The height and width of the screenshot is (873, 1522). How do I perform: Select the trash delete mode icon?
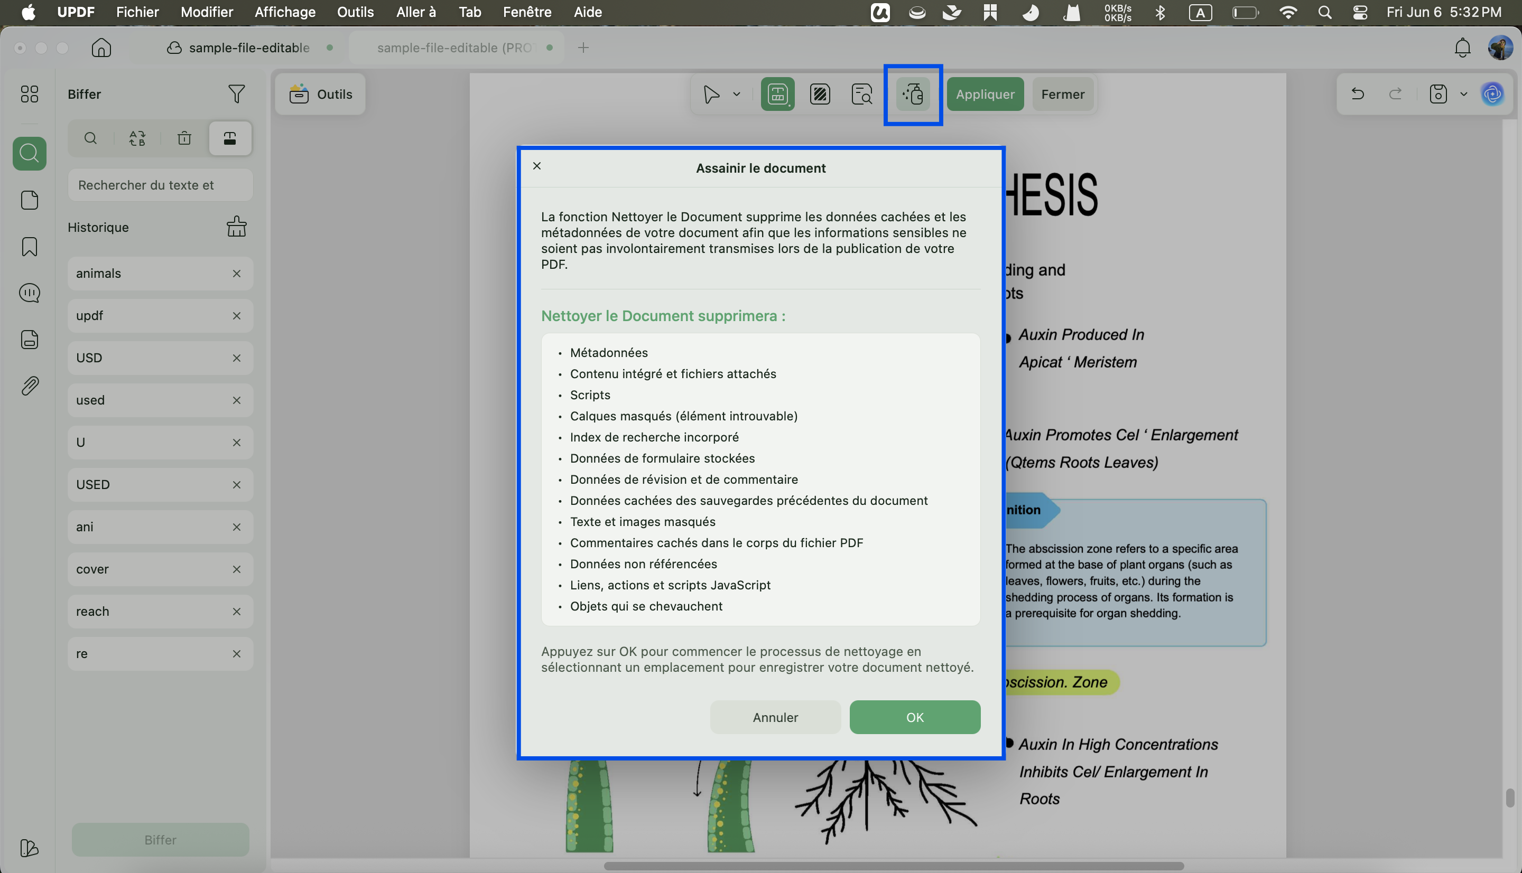coord(184,138)
